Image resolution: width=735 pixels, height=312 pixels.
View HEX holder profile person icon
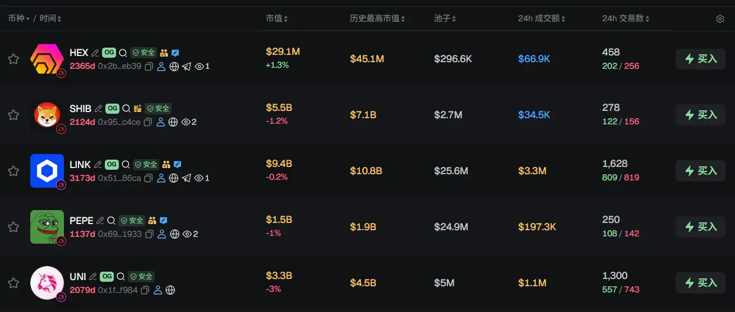click(x=161, y=67)
